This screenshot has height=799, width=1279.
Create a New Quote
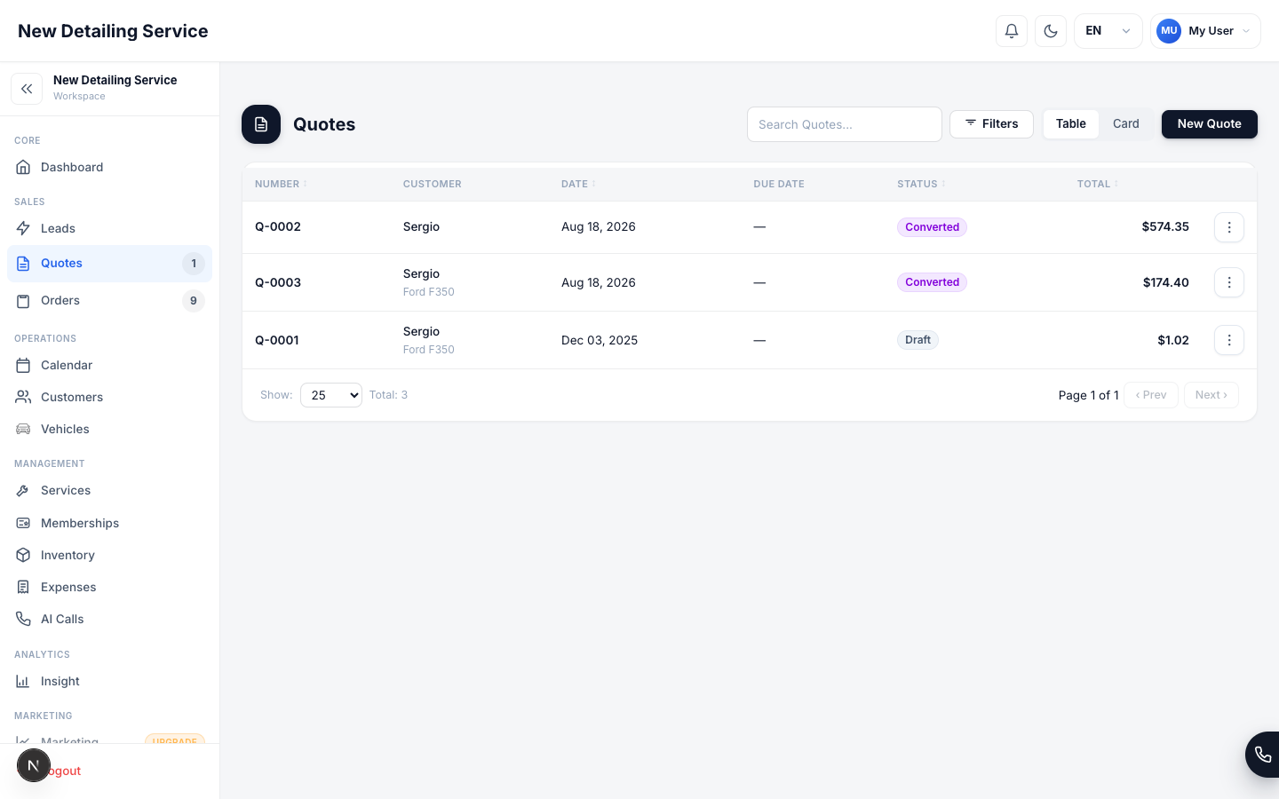[1210, 124]
